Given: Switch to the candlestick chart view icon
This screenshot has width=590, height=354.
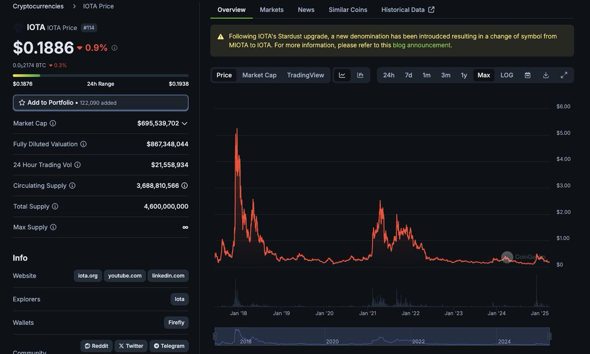Looking at the screenshot, I should pyautogui.click(x=360, y=75).
